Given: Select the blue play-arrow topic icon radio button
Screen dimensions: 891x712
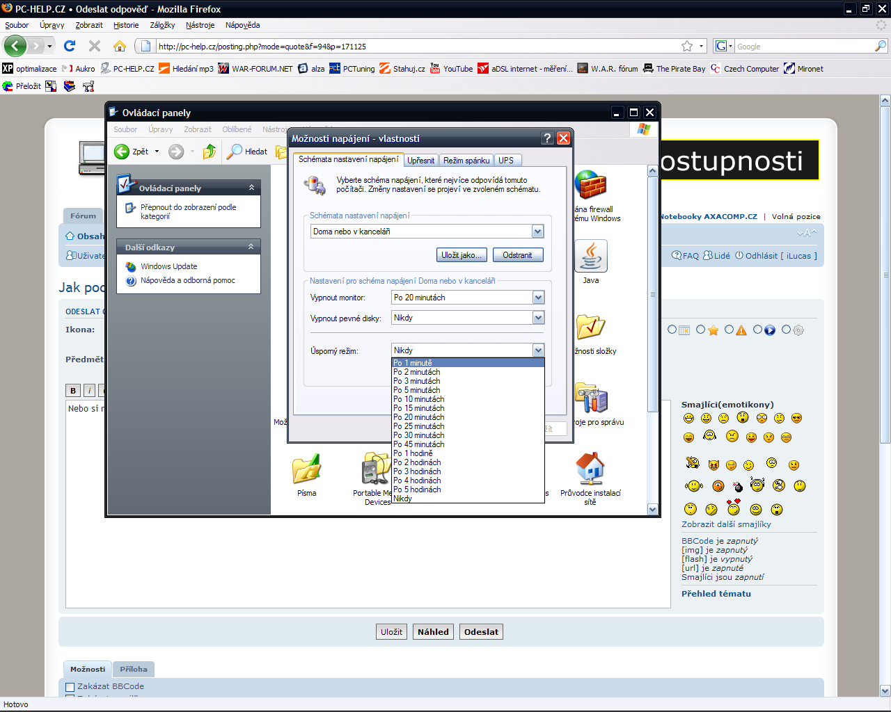Looking at the screenshot, I should [x=758, y=330].
